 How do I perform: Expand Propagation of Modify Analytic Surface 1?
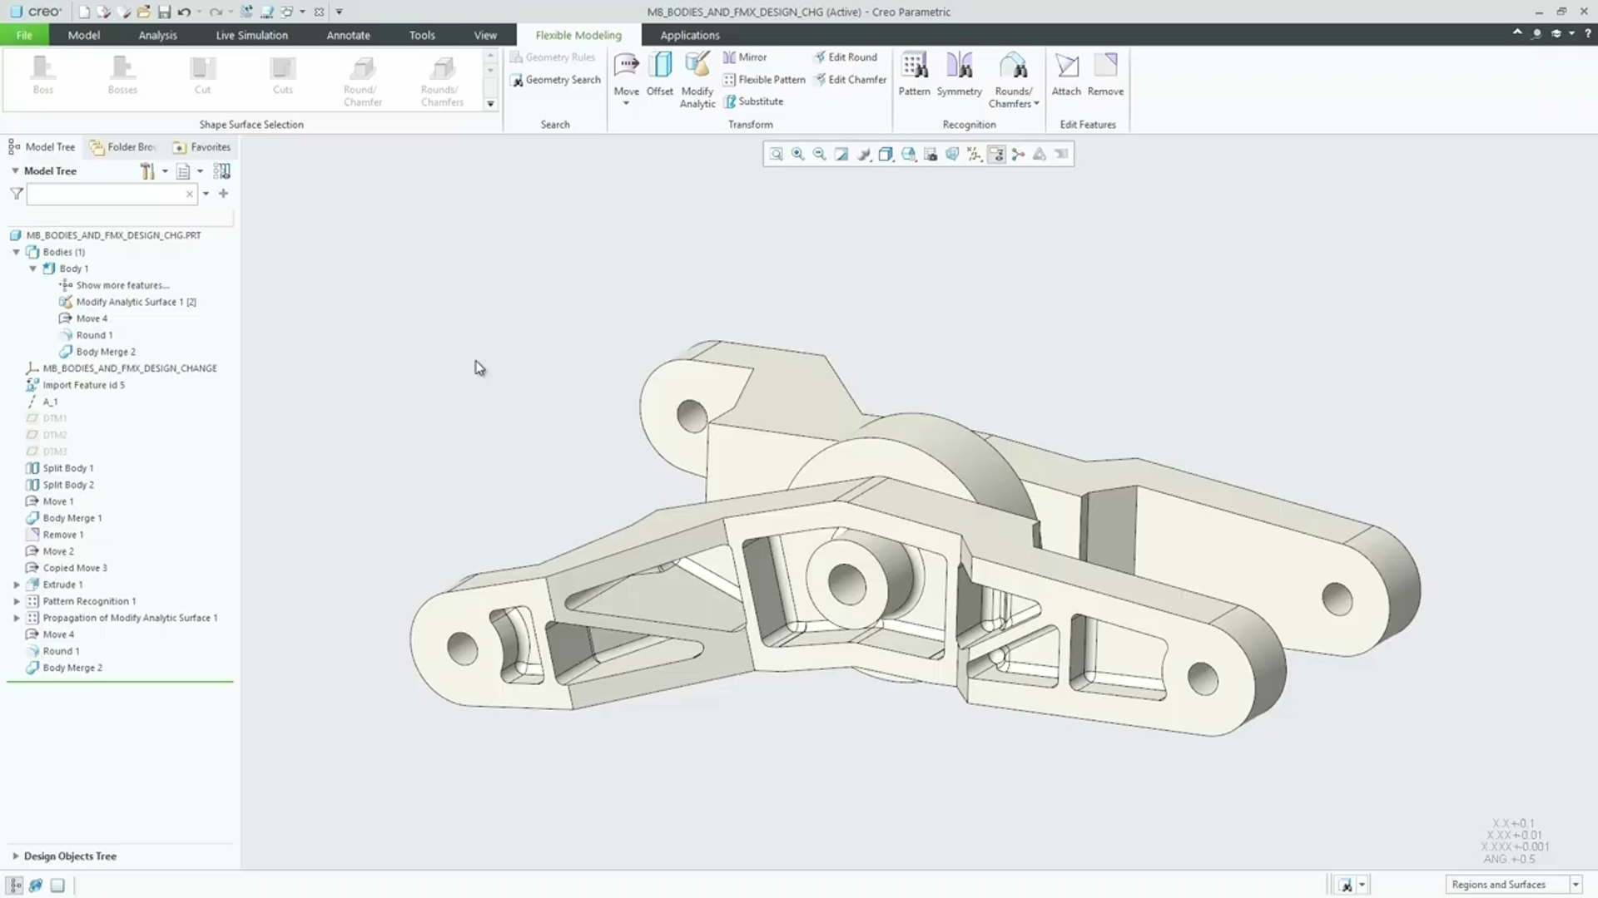[16, 618]
